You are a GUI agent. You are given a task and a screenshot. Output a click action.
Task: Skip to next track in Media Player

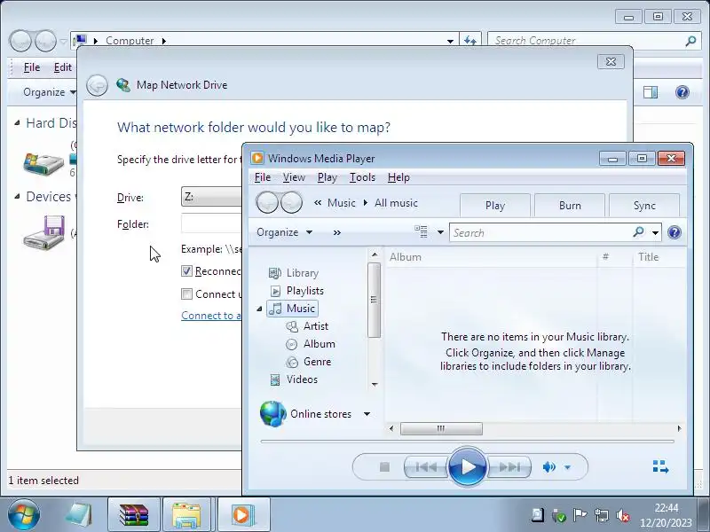pos(509,467)
